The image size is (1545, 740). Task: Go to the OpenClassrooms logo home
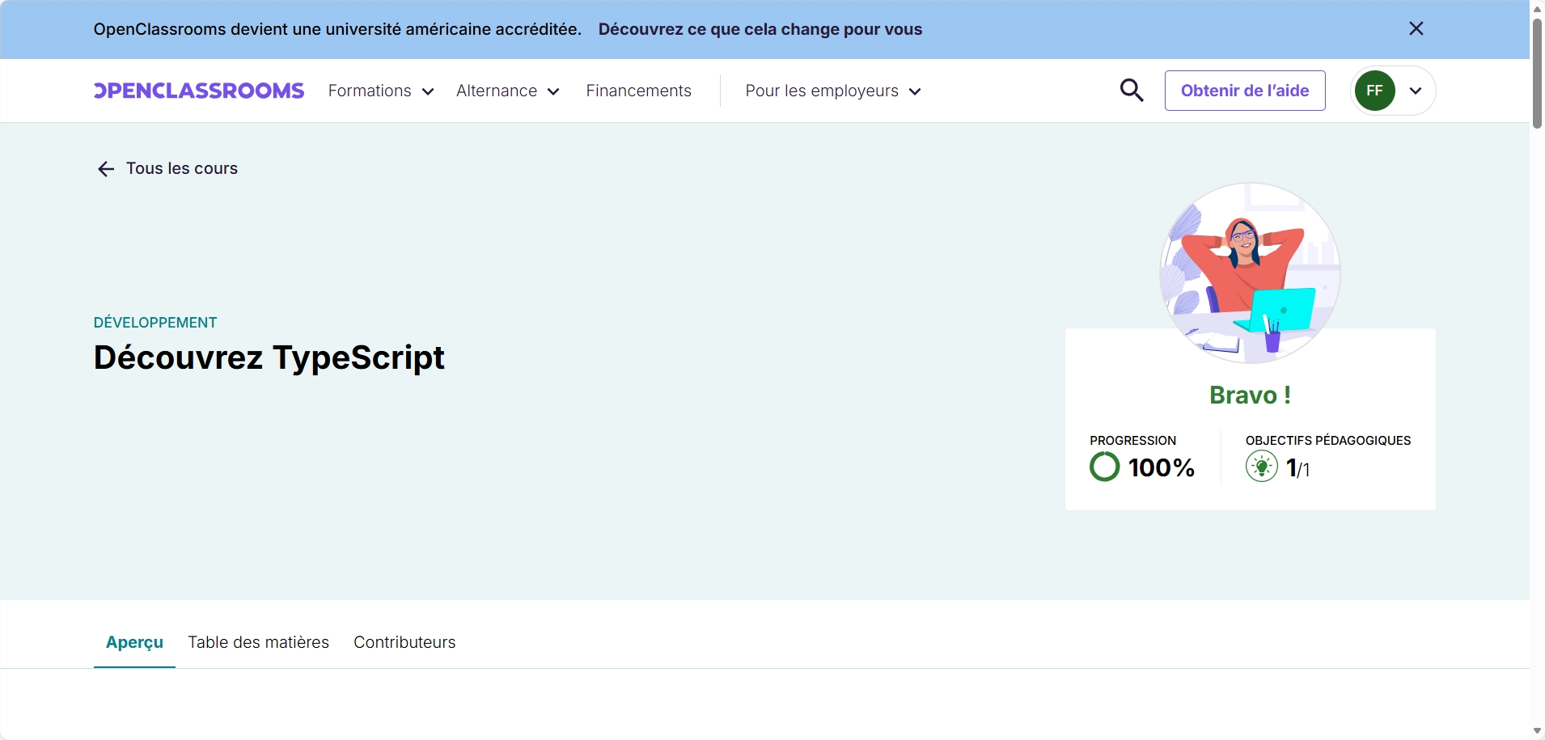tap(199, 91)
